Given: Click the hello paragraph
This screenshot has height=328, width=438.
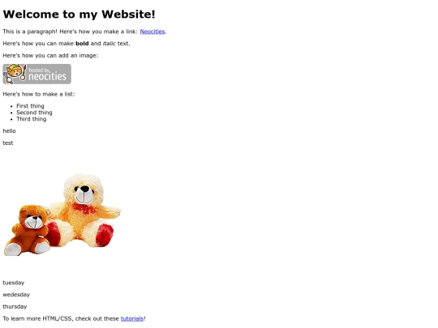Looking at the screenshot, I should click(9, 131).
